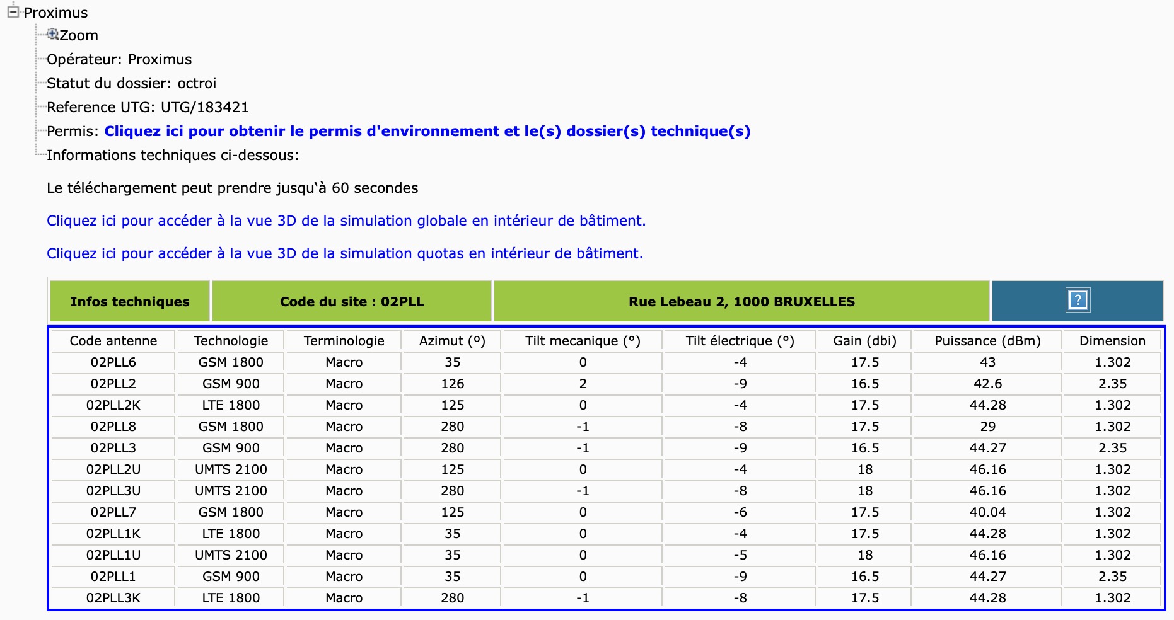This screenshot has width=1174, height=620.
Task: Click UMTS 2100 technology in 02PLL2U row
Action: point(231,469)
